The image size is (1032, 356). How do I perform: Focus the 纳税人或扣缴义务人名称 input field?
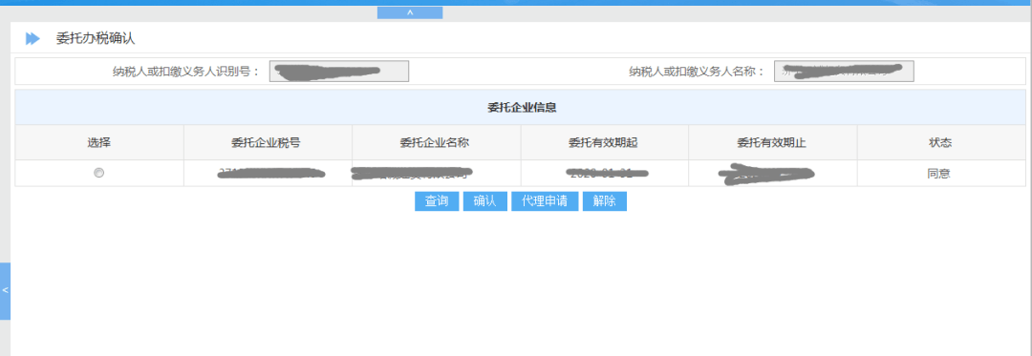(844, 72)
